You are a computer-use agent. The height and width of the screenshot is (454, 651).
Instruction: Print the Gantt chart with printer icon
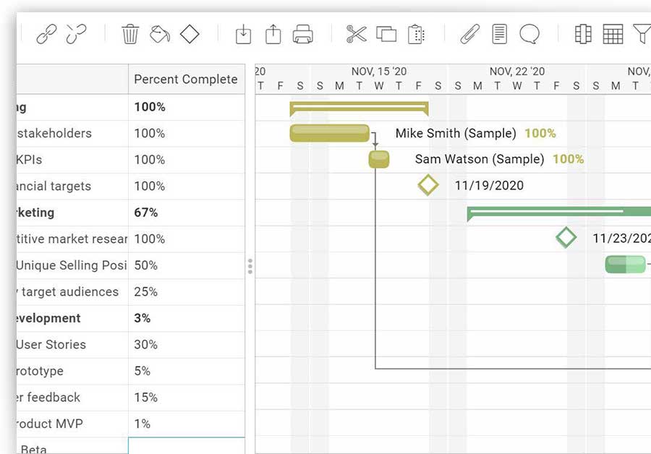click(x=302, y=34)
